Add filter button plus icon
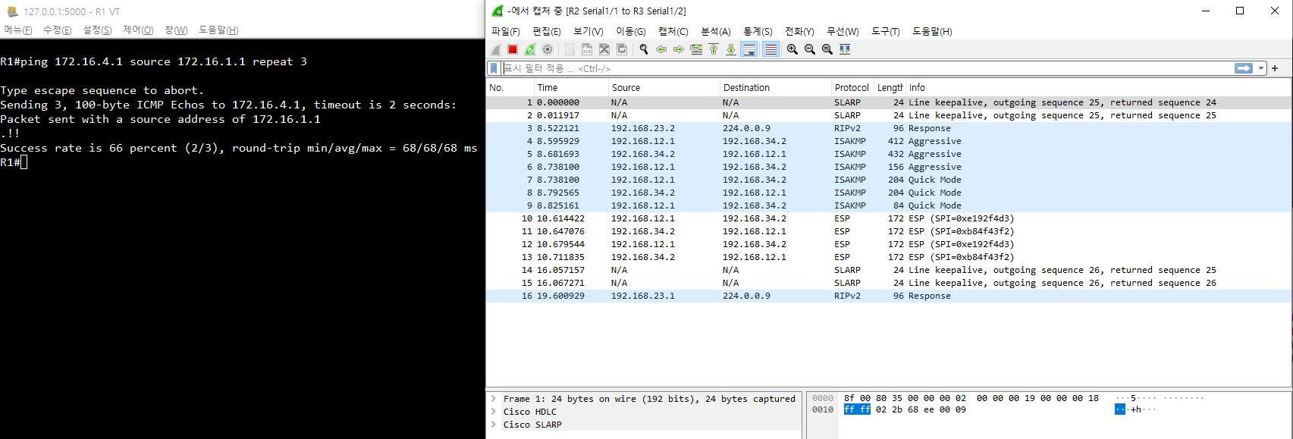The image size is (1293, 439). coord(1275,68)
